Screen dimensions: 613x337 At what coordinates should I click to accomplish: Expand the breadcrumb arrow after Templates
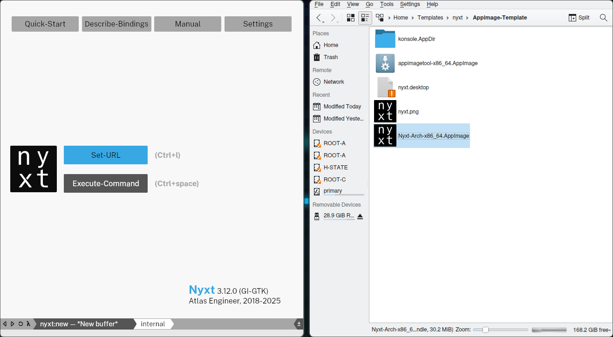pyautogui.click(x=448, y=18)
